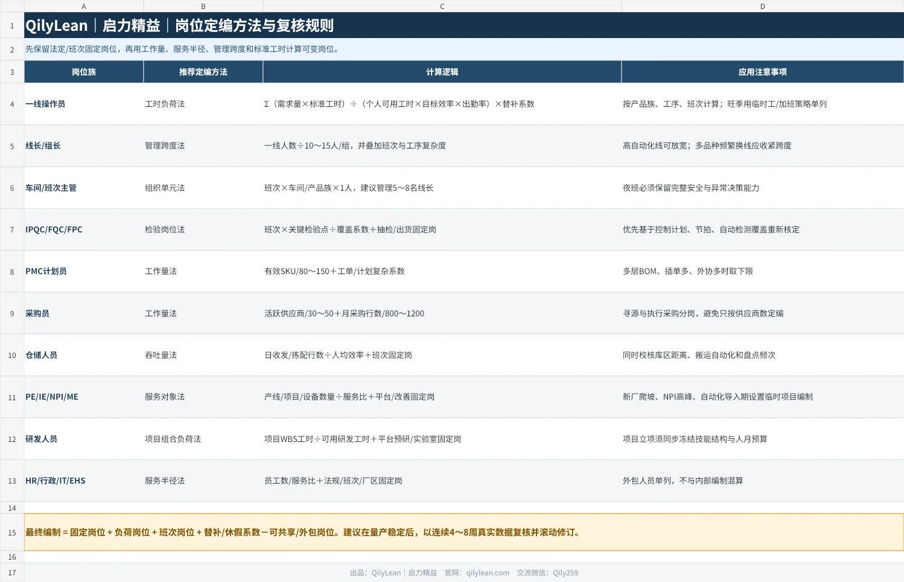Click the title cell '岗位定编方法与复核规则'

464,26
